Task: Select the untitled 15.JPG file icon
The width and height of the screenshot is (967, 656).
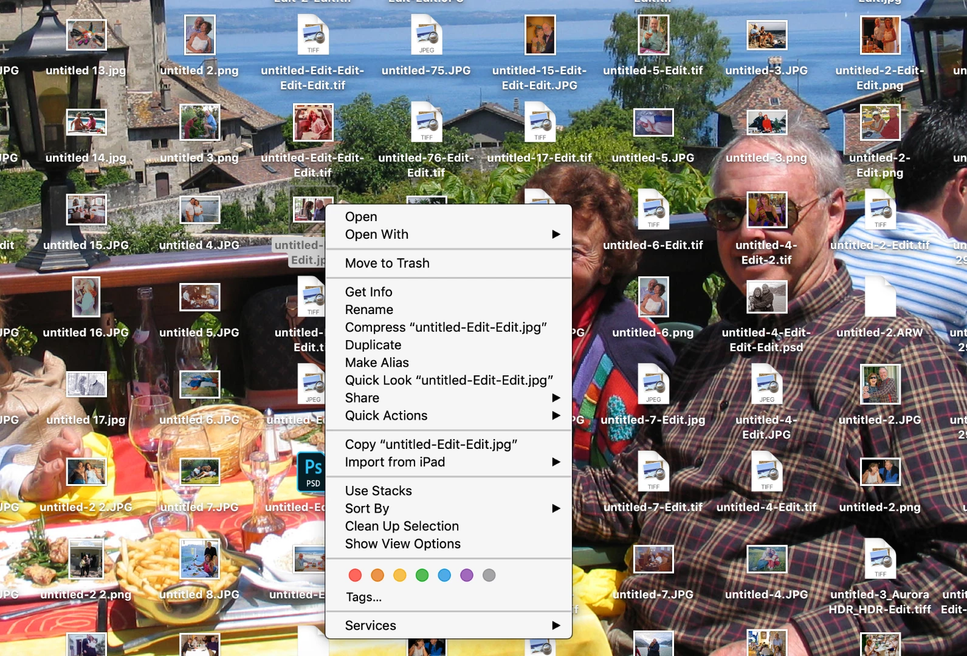Action: pyautogui.click(x=86, y=210)
